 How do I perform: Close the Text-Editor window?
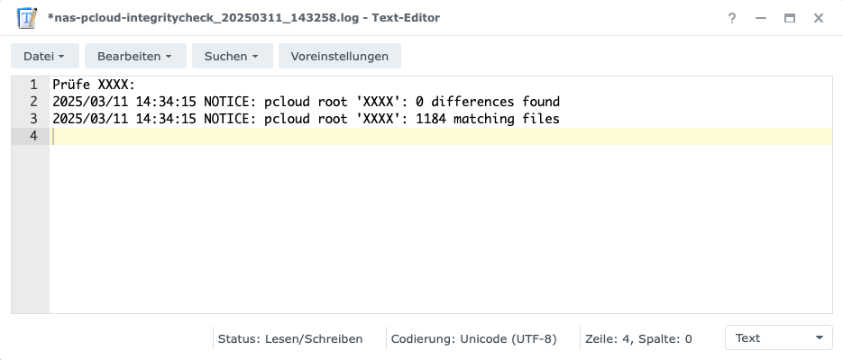[819, 18]
